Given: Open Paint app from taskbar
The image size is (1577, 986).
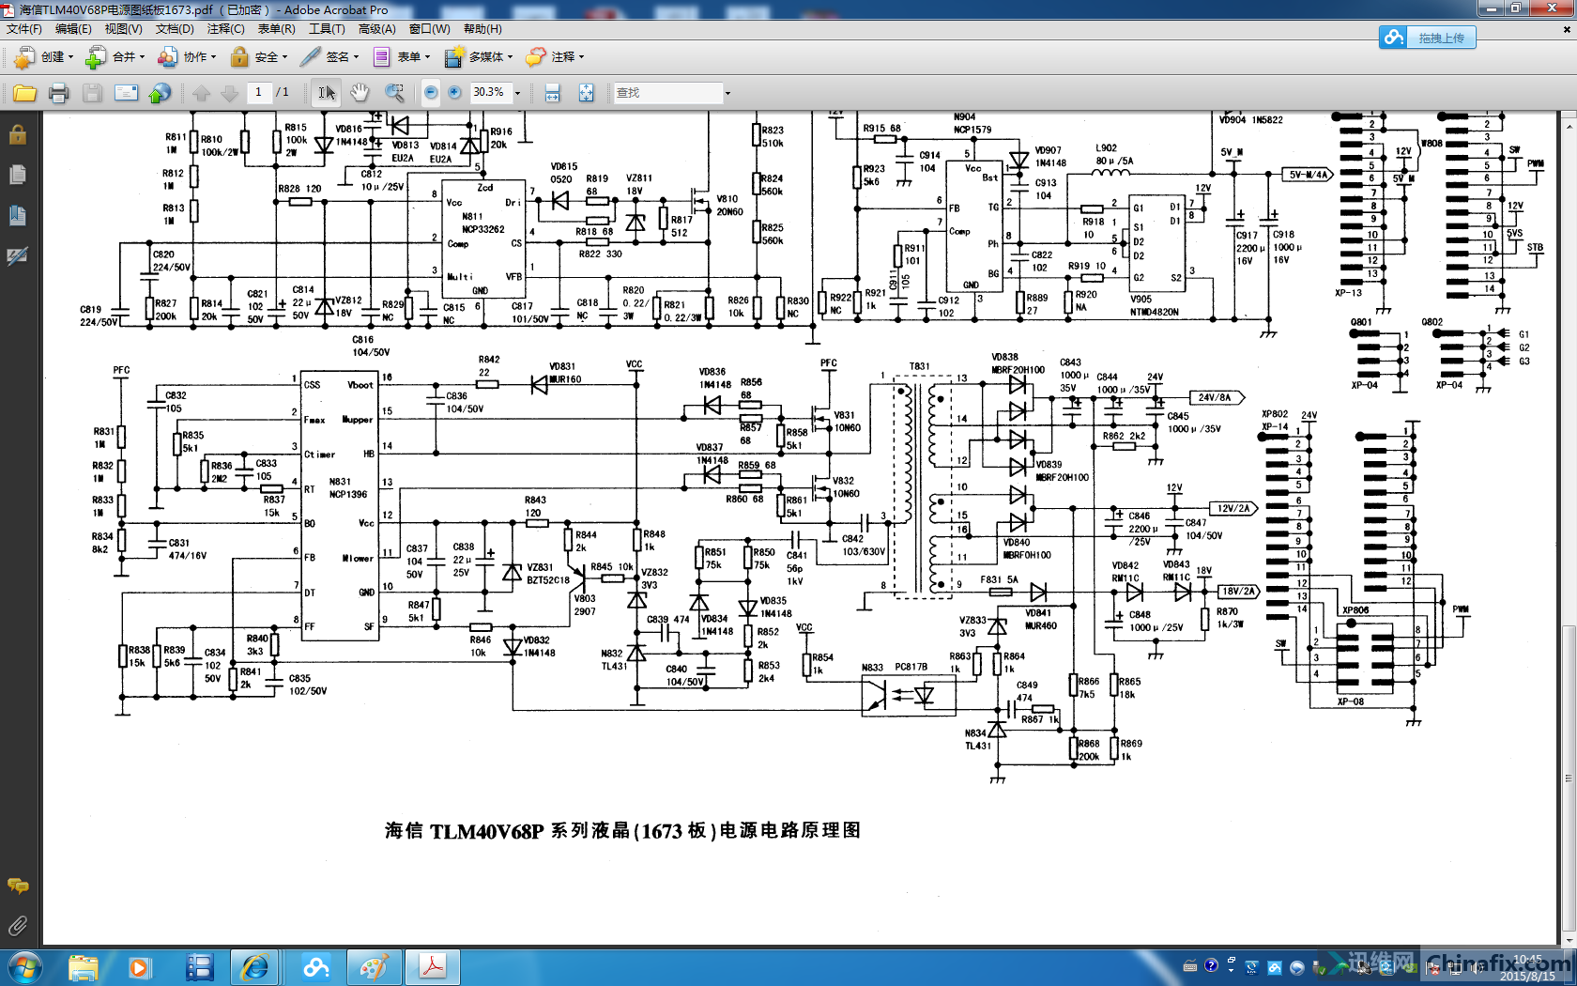Looking at the screenshot, I should (375, 967).
